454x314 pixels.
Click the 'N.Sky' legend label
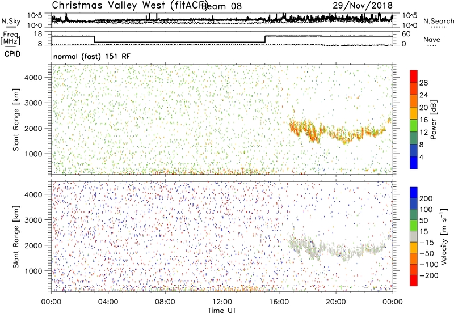click(11, 21)
